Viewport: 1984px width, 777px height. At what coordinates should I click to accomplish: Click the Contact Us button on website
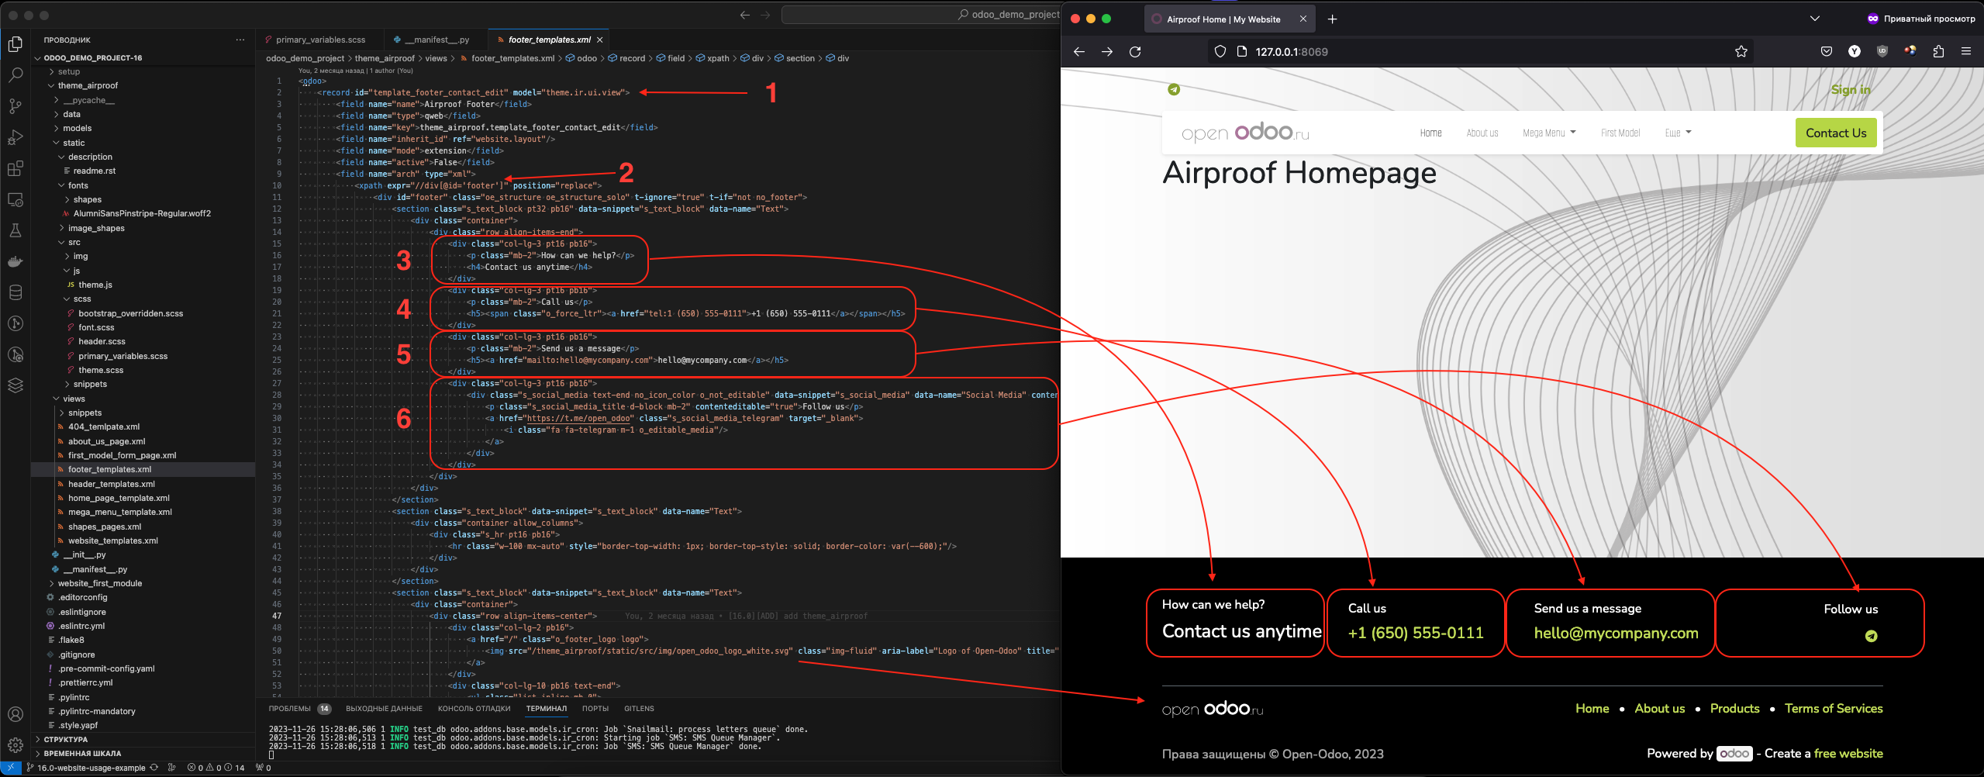point(1836,133)
